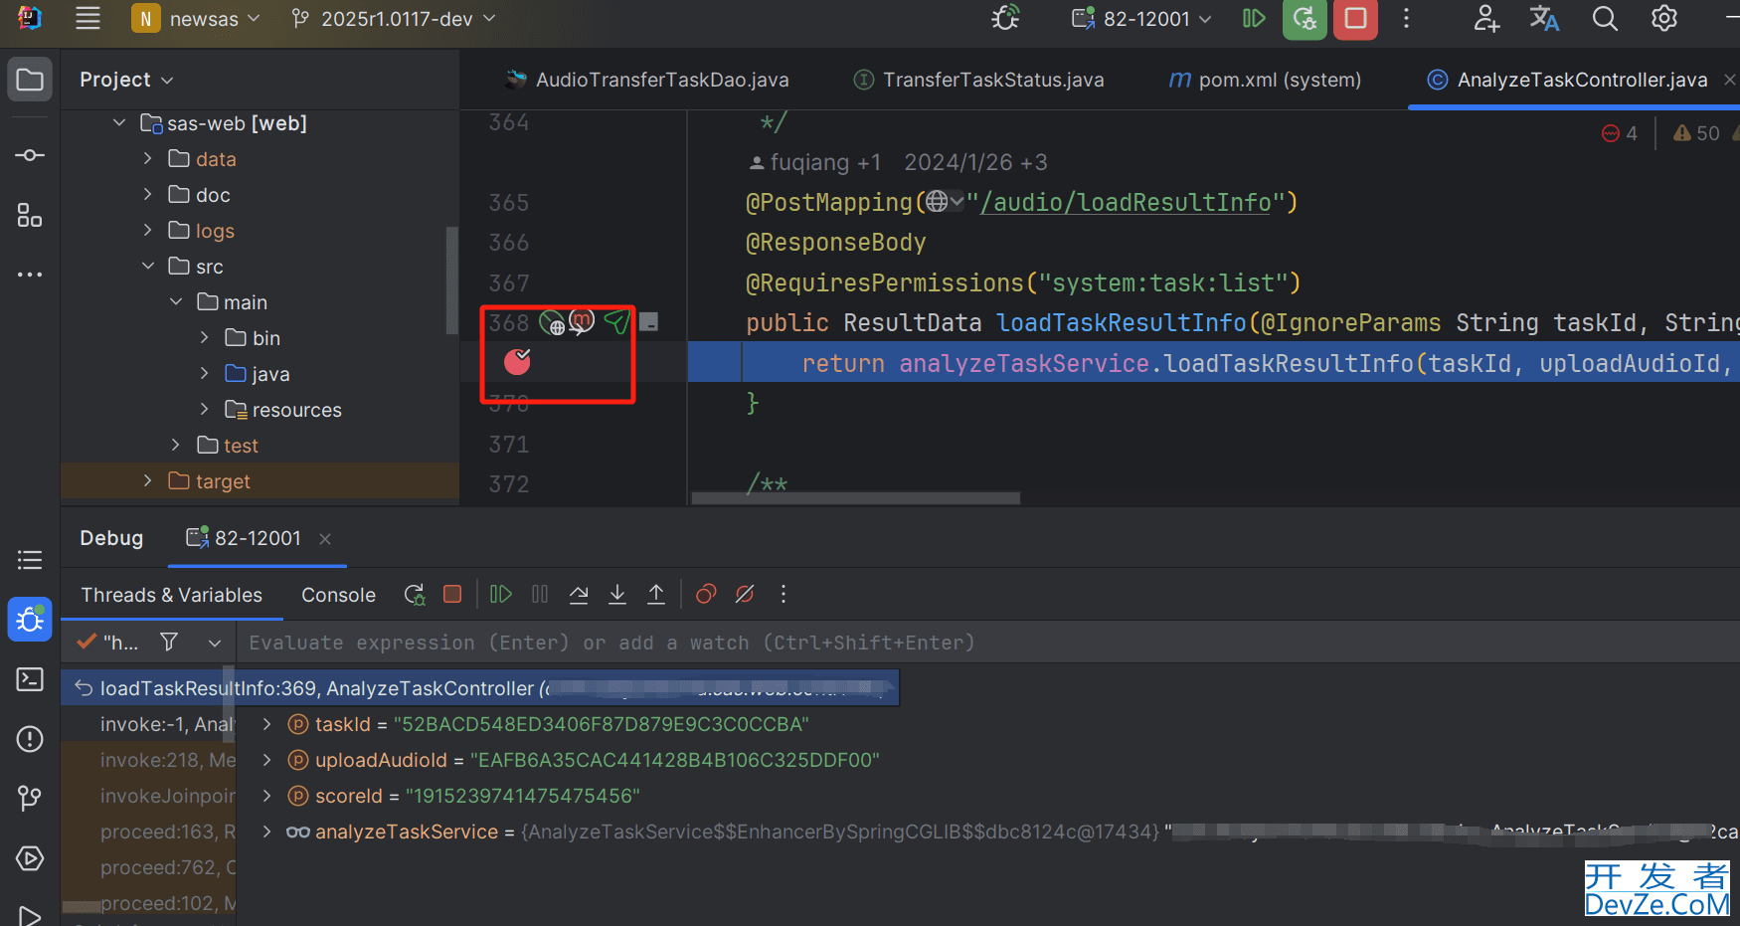Open the Terminal tool window
This screenshot has width=1740, height=926.
[x=30, y=679]
